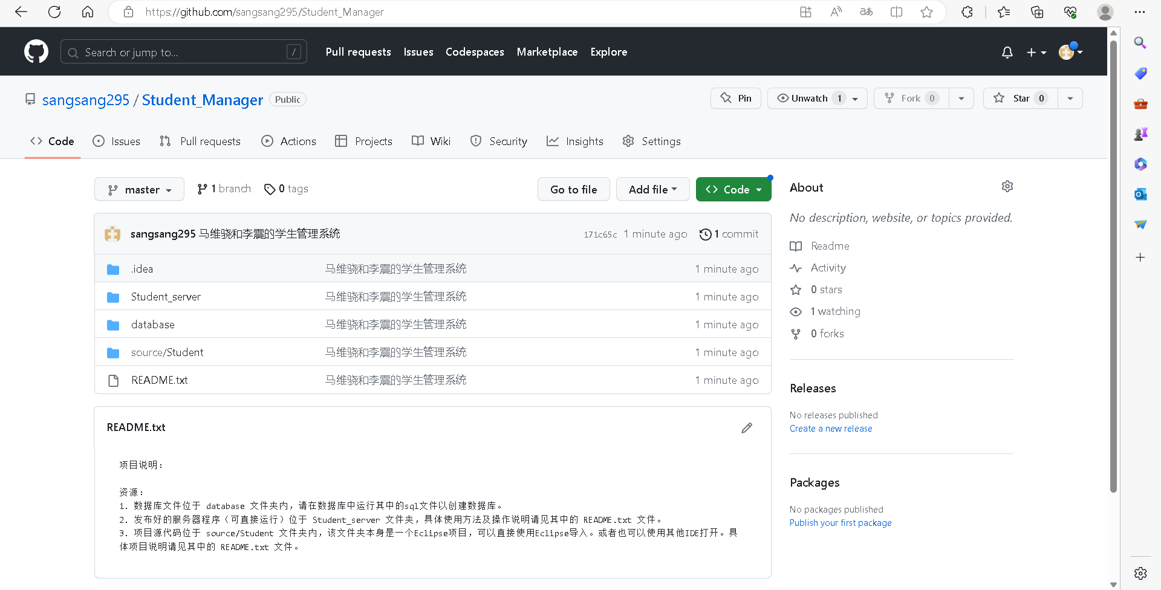1161x590 pixels.
Task: Open Edge sidebar search
Action: click(1140, 43)
